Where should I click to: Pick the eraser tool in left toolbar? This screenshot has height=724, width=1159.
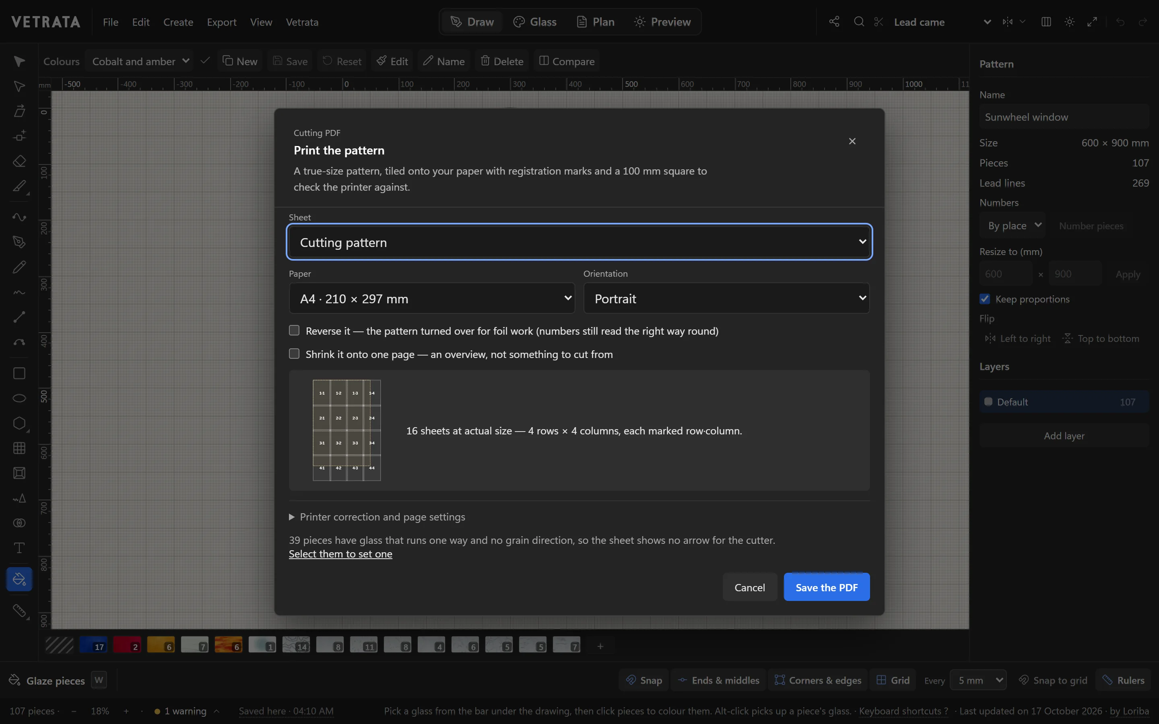click(x=19, y=161)
